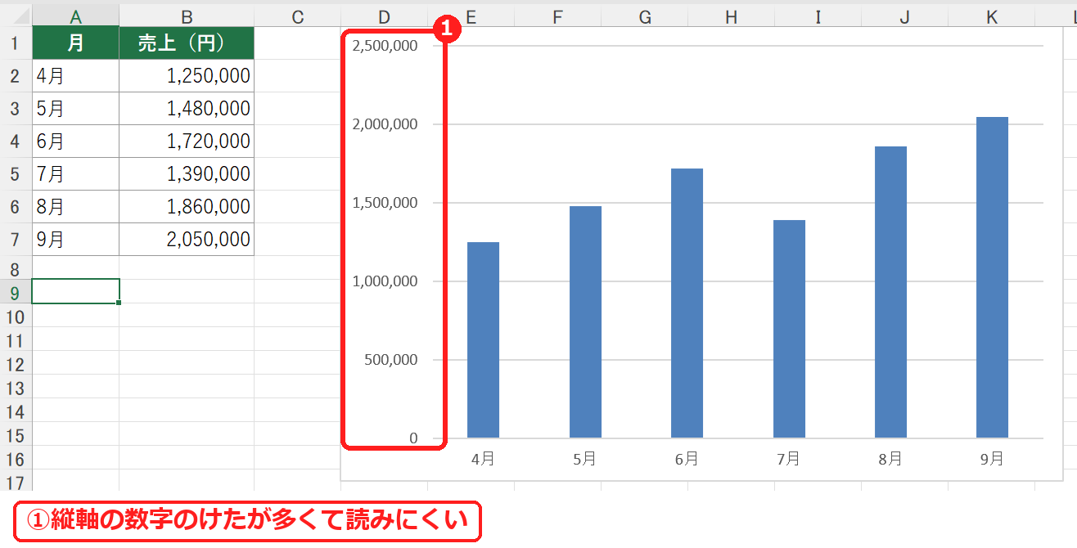Click the chart axis label 2,000,000
Viewport: 1077px width, 548px height.
[385, 124]
